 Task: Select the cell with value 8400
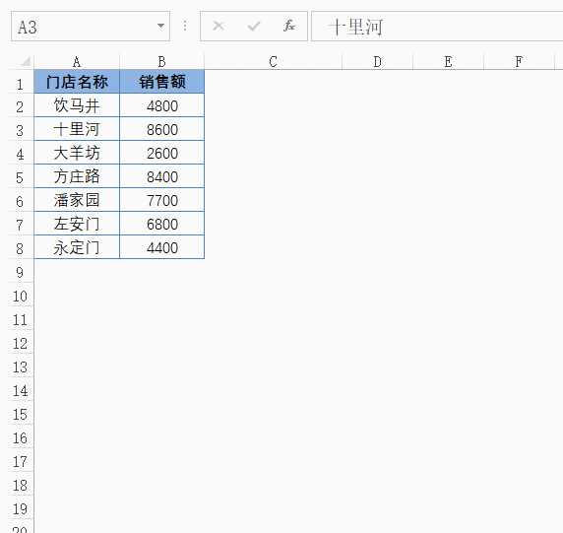[162, 176]
